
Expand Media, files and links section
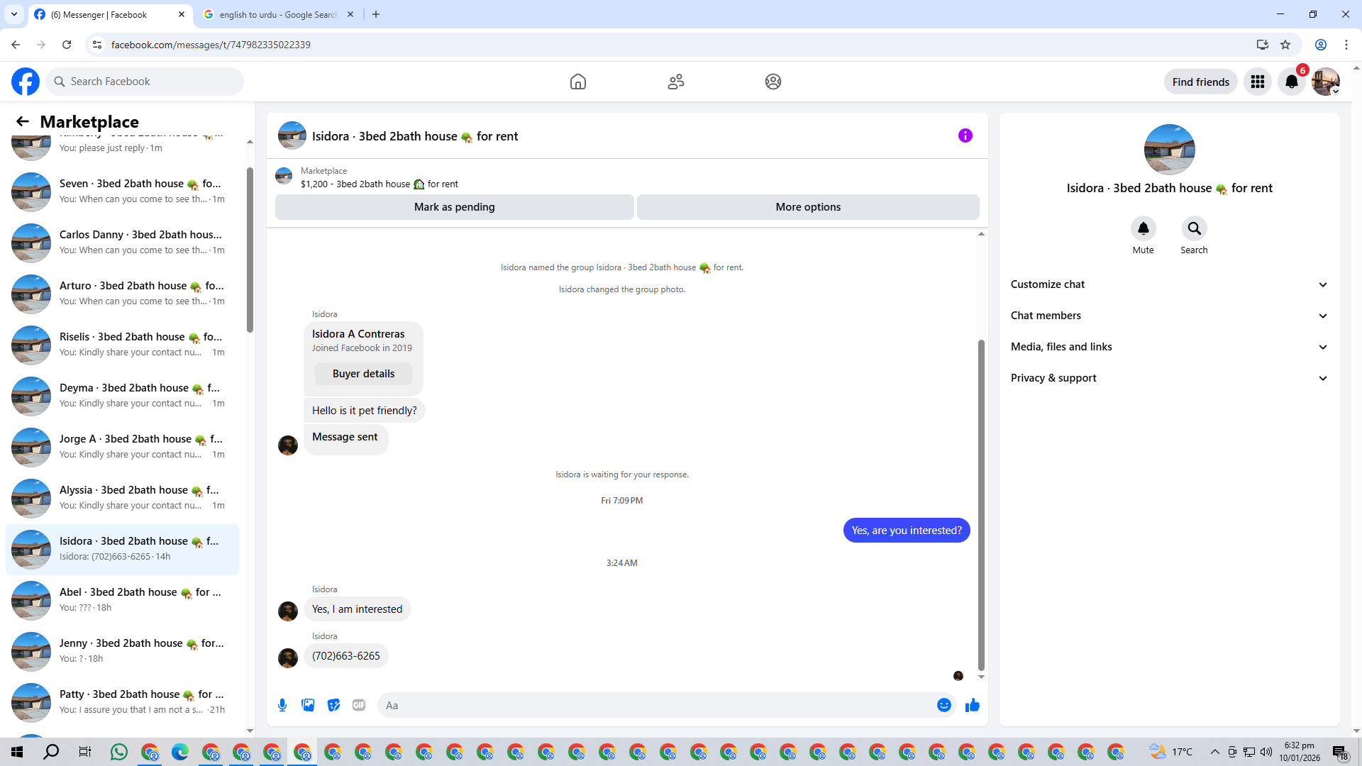pyautogui.click(x=1169, y=347)
